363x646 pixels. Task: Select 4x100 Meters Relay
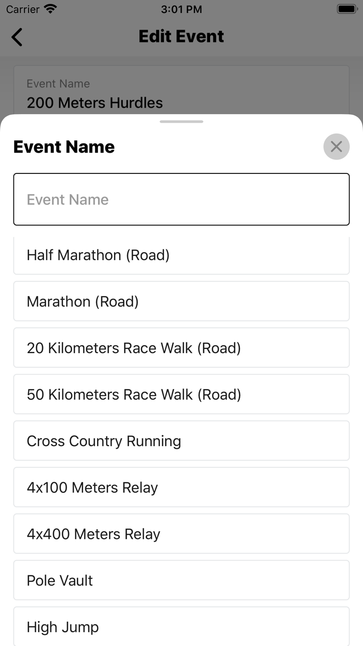[181, 487]
